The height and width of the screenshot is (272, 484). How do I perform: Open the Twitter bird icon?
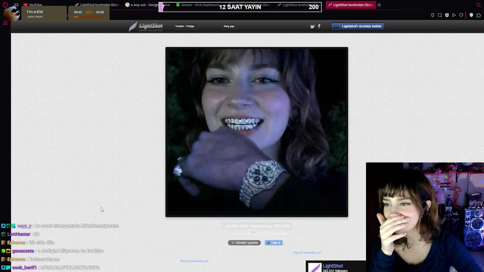click(312, 26)
